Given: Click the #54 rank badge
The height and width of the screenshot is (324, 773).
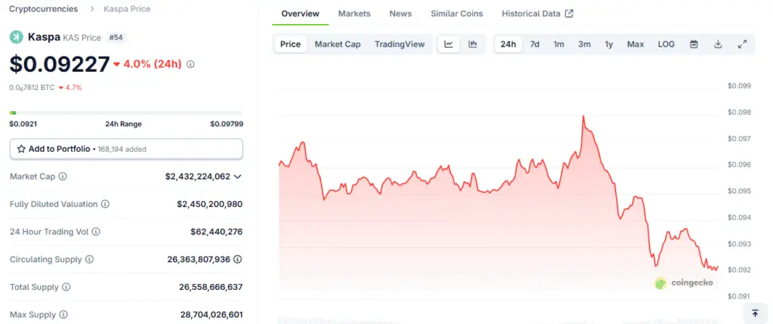Looking at the screenshot, I should pos(115,37).
